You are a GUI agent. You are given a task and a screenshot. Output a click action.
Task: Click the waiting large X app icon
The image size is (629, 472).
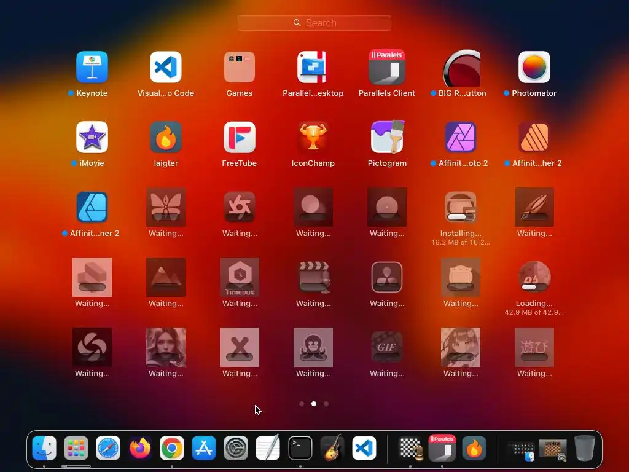(240, 347)
